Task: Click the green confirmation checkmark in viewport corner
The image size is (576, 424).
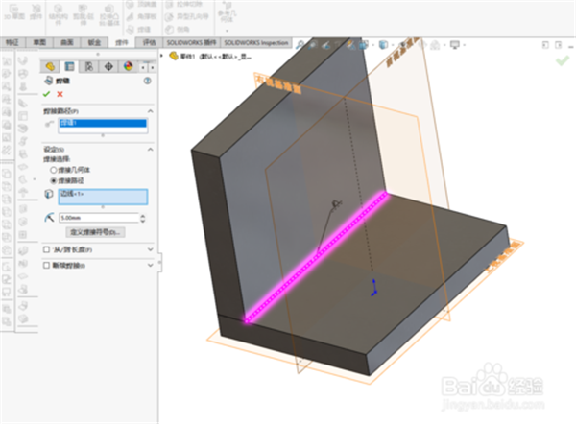Action: (x=562, y=59)
